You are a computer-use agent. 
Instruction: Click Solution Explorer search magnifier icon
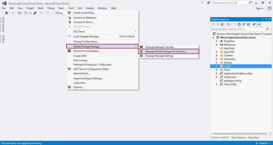(267, 29)
